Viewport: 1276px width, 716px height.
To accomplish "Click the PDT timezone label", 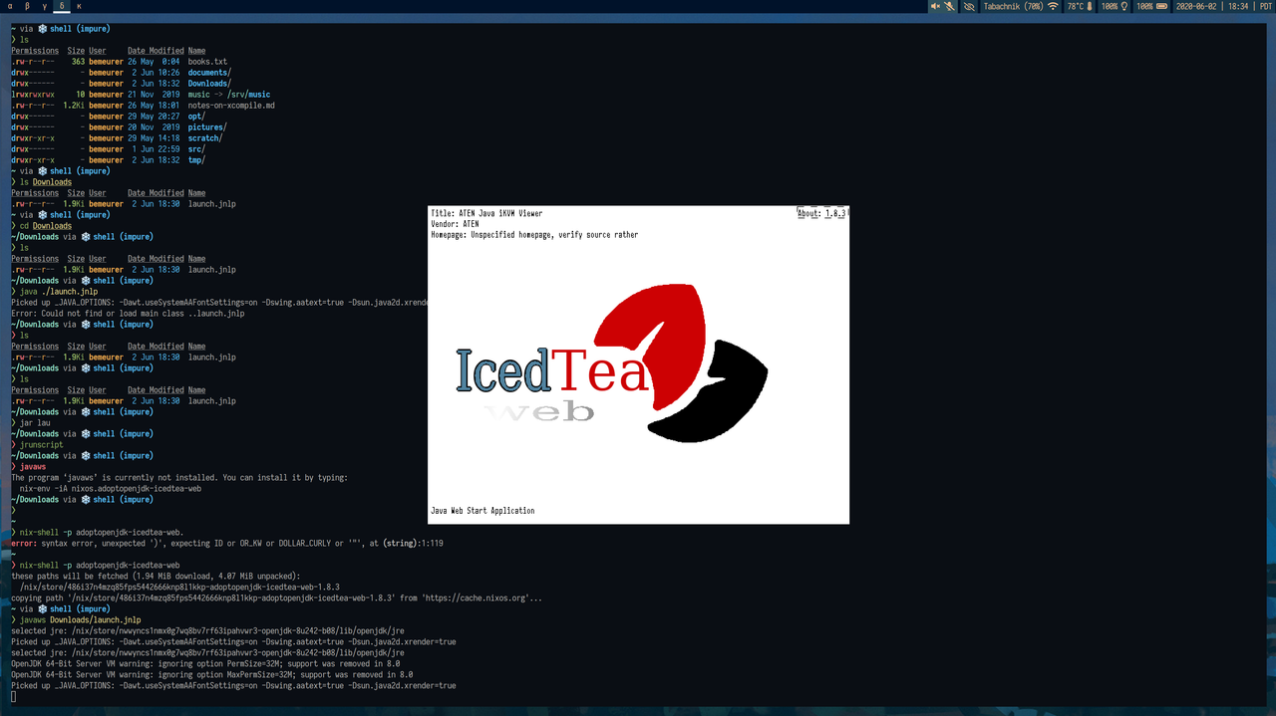I will click(x=1265, y=6).
